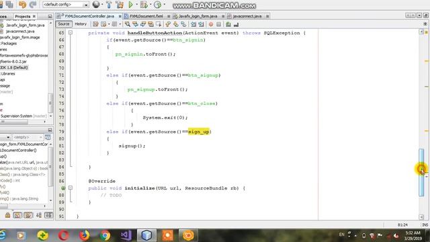Switch to Source view button
The height and width of the screenshot is (242, 430).
pos(64,24)
